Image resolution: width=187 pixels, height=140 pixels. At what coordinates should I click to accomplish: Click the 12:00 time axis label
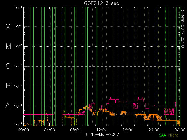pyautogui.click(x=102, y=130)
